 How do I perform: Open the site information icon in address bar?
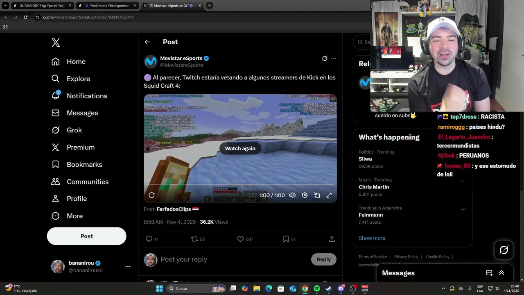(x=37, y=17)
